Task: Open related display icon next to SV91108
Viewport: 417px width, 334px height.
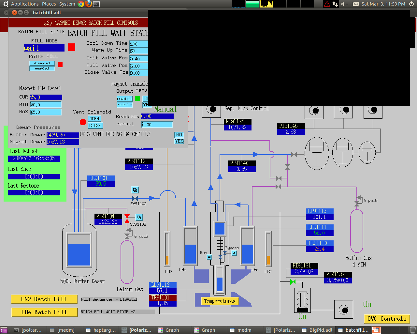Action: (x=139, y=217)
